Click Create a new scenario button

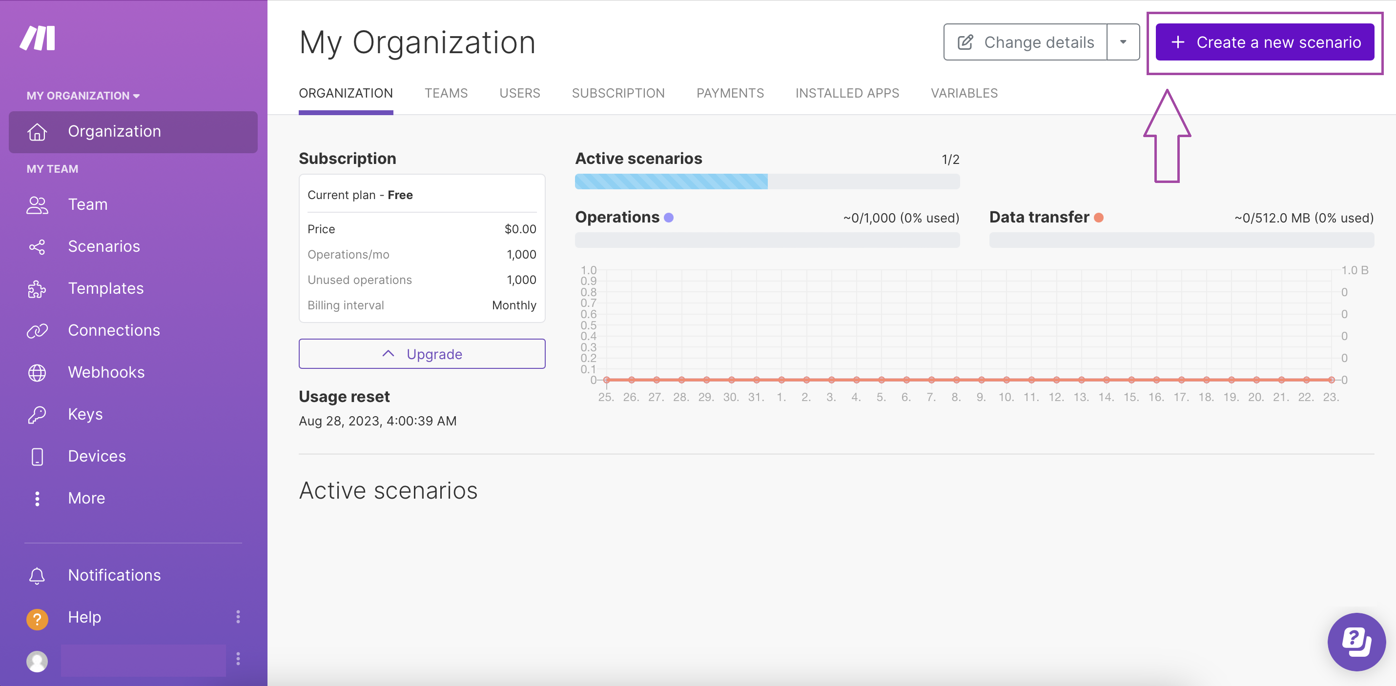(1264, 42)
